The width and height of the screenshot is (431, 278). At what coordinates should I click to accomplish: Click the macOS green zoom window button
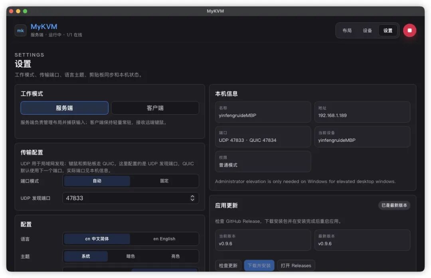(x=25, y=11)
